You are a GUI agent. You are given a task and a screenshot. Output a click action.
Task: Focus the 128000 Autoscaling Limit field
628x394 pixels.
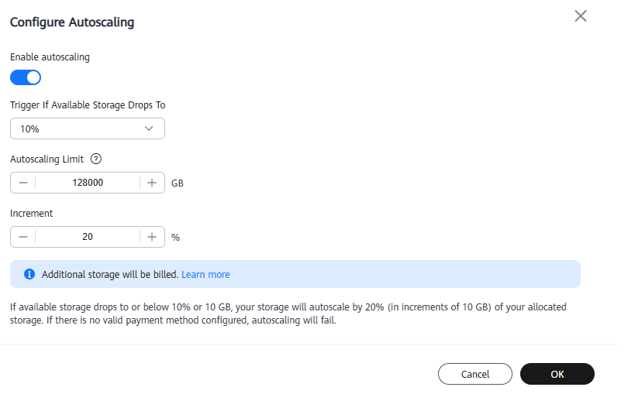coord(88,183)
